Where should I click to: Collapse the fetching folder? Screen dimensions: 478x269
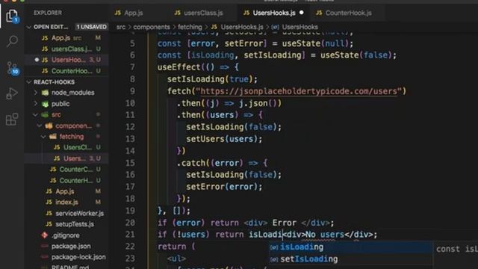coord(43,137)
